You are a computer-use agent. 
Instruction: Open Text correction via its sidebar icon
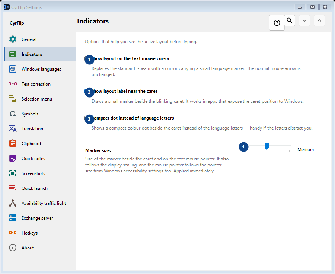(13, 84)
